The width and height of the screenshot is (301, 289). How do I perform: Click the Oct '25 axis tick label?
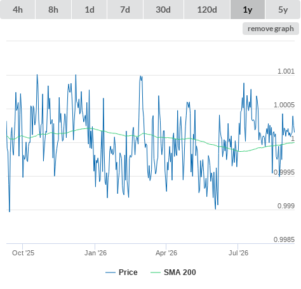(23, 253)
